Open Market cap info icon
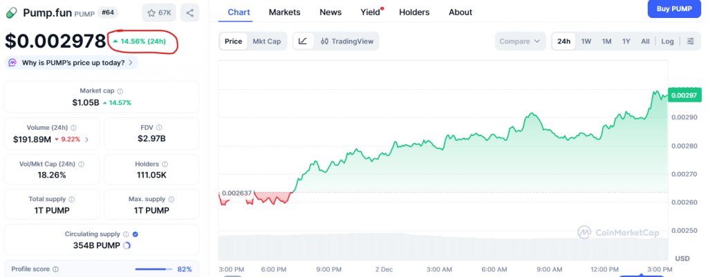 pos(120,91)
